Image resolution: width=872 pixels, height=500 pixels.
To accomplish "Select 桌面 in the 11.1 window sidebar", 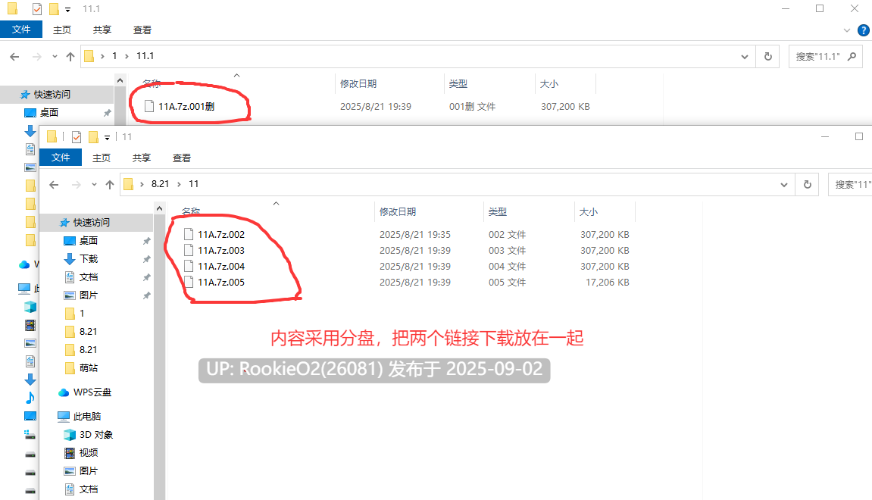I will (49, 112).
